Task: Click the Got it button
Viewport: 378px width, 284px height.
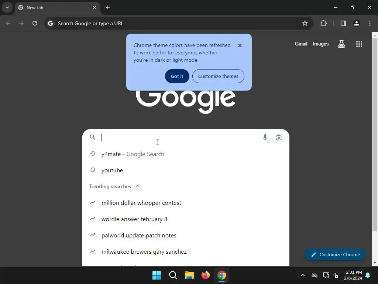Action: pyautogui.click(x=177, y=76)
